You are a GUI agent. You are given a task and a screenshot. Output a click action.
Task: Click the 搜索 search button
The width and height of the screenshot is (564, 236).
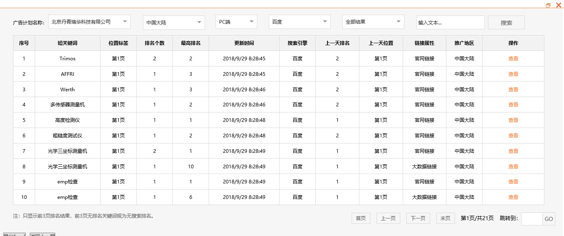(506, 22)
